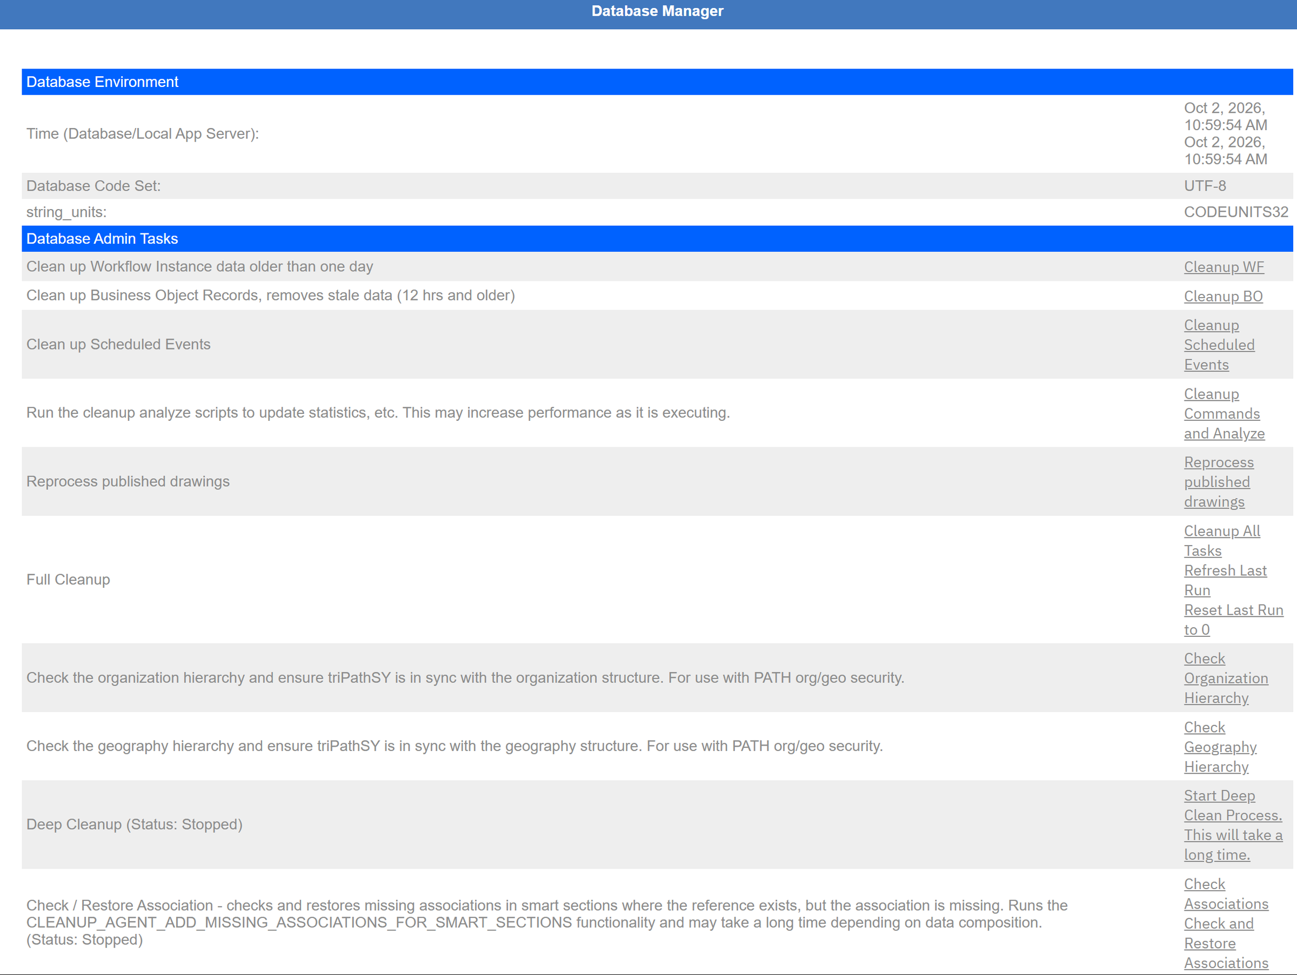Click the Reprocess published drawings description text
This screenshot has width=1297, height=975.
click(128, 482)
